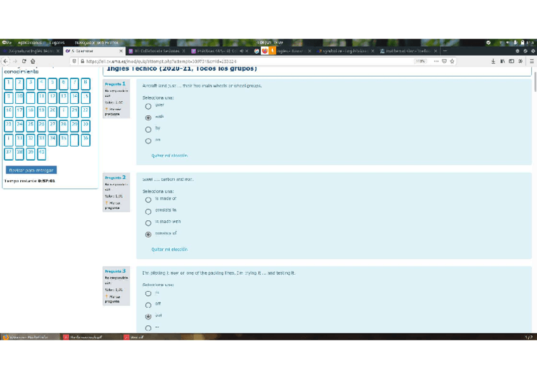Screen dimensions: 537x379
Task: Jump to question 1 in navigation grid
Action: [9, 84]
